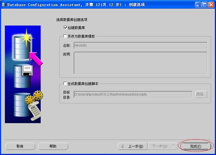216x155 pixels.
Task: Maximize the Database Configuration Assistant window
Action: click(x=205, y=5)
